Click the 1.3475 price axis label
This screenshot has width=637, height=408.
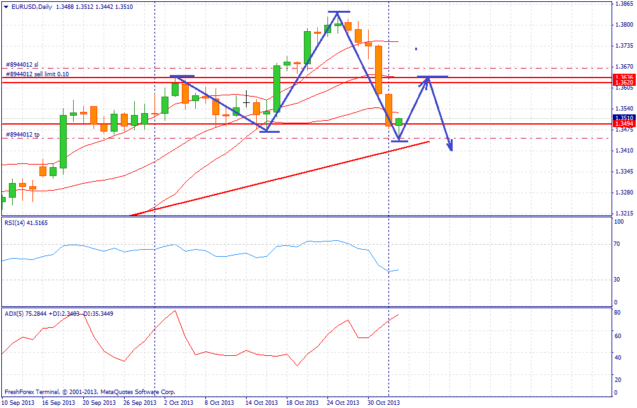coord(624,130)
